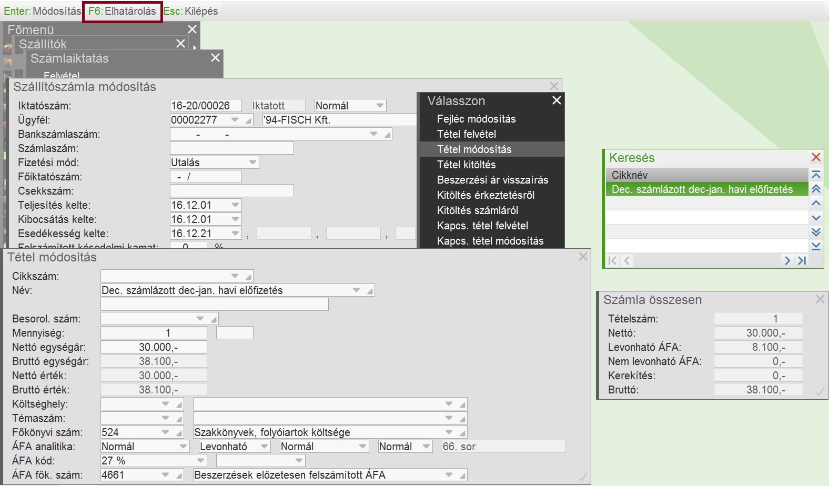Click Esc: Kilépés in top bar

(x=190, y=11)
